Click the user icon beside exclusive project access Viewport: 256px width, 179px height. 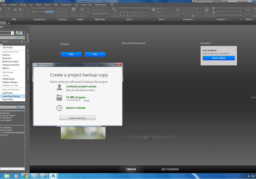(59, 87)
